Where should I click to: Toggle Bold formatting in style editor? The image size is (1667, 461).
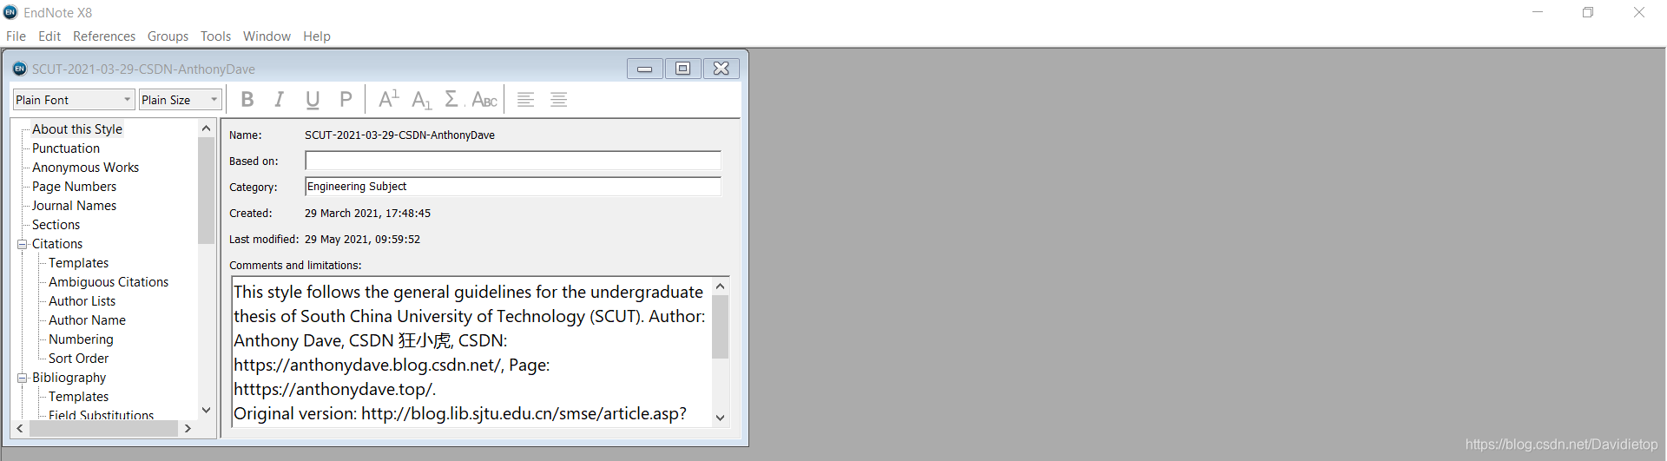(247, 100)
